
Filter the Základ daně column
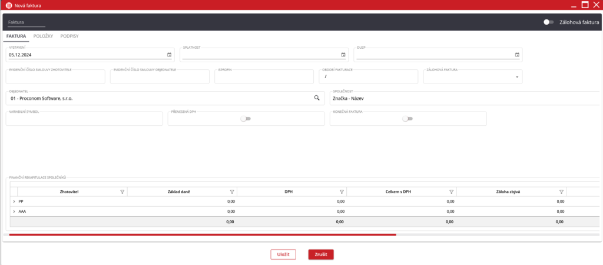coord(231,192)
